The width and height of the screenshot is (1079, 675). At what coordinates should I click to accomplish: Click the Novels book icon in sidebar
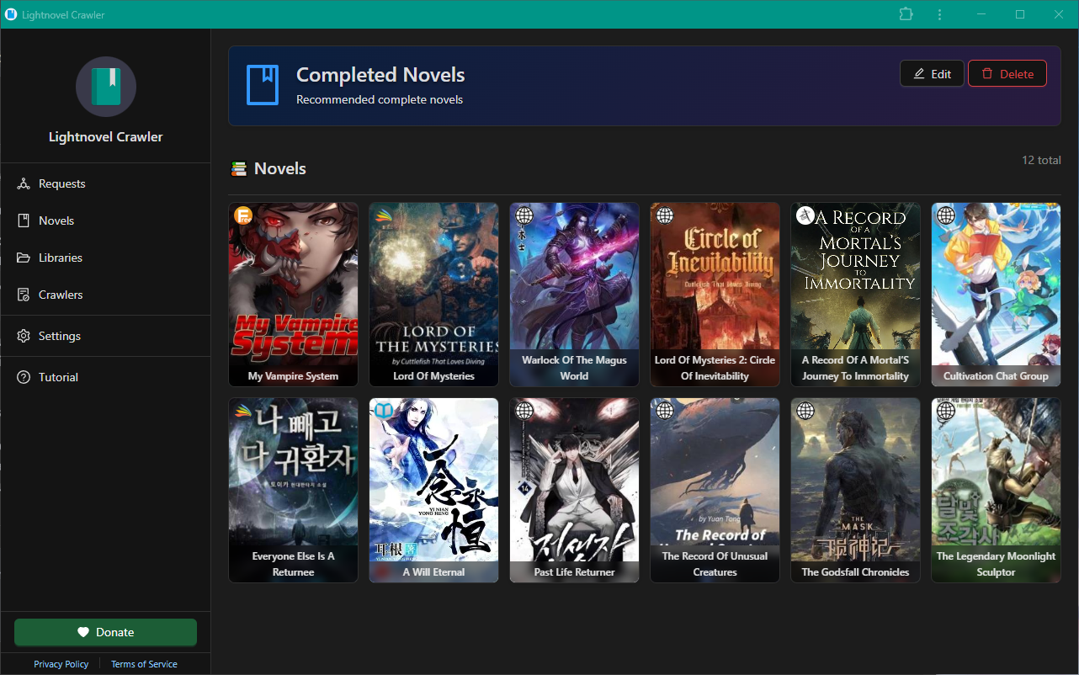[24, 221]
